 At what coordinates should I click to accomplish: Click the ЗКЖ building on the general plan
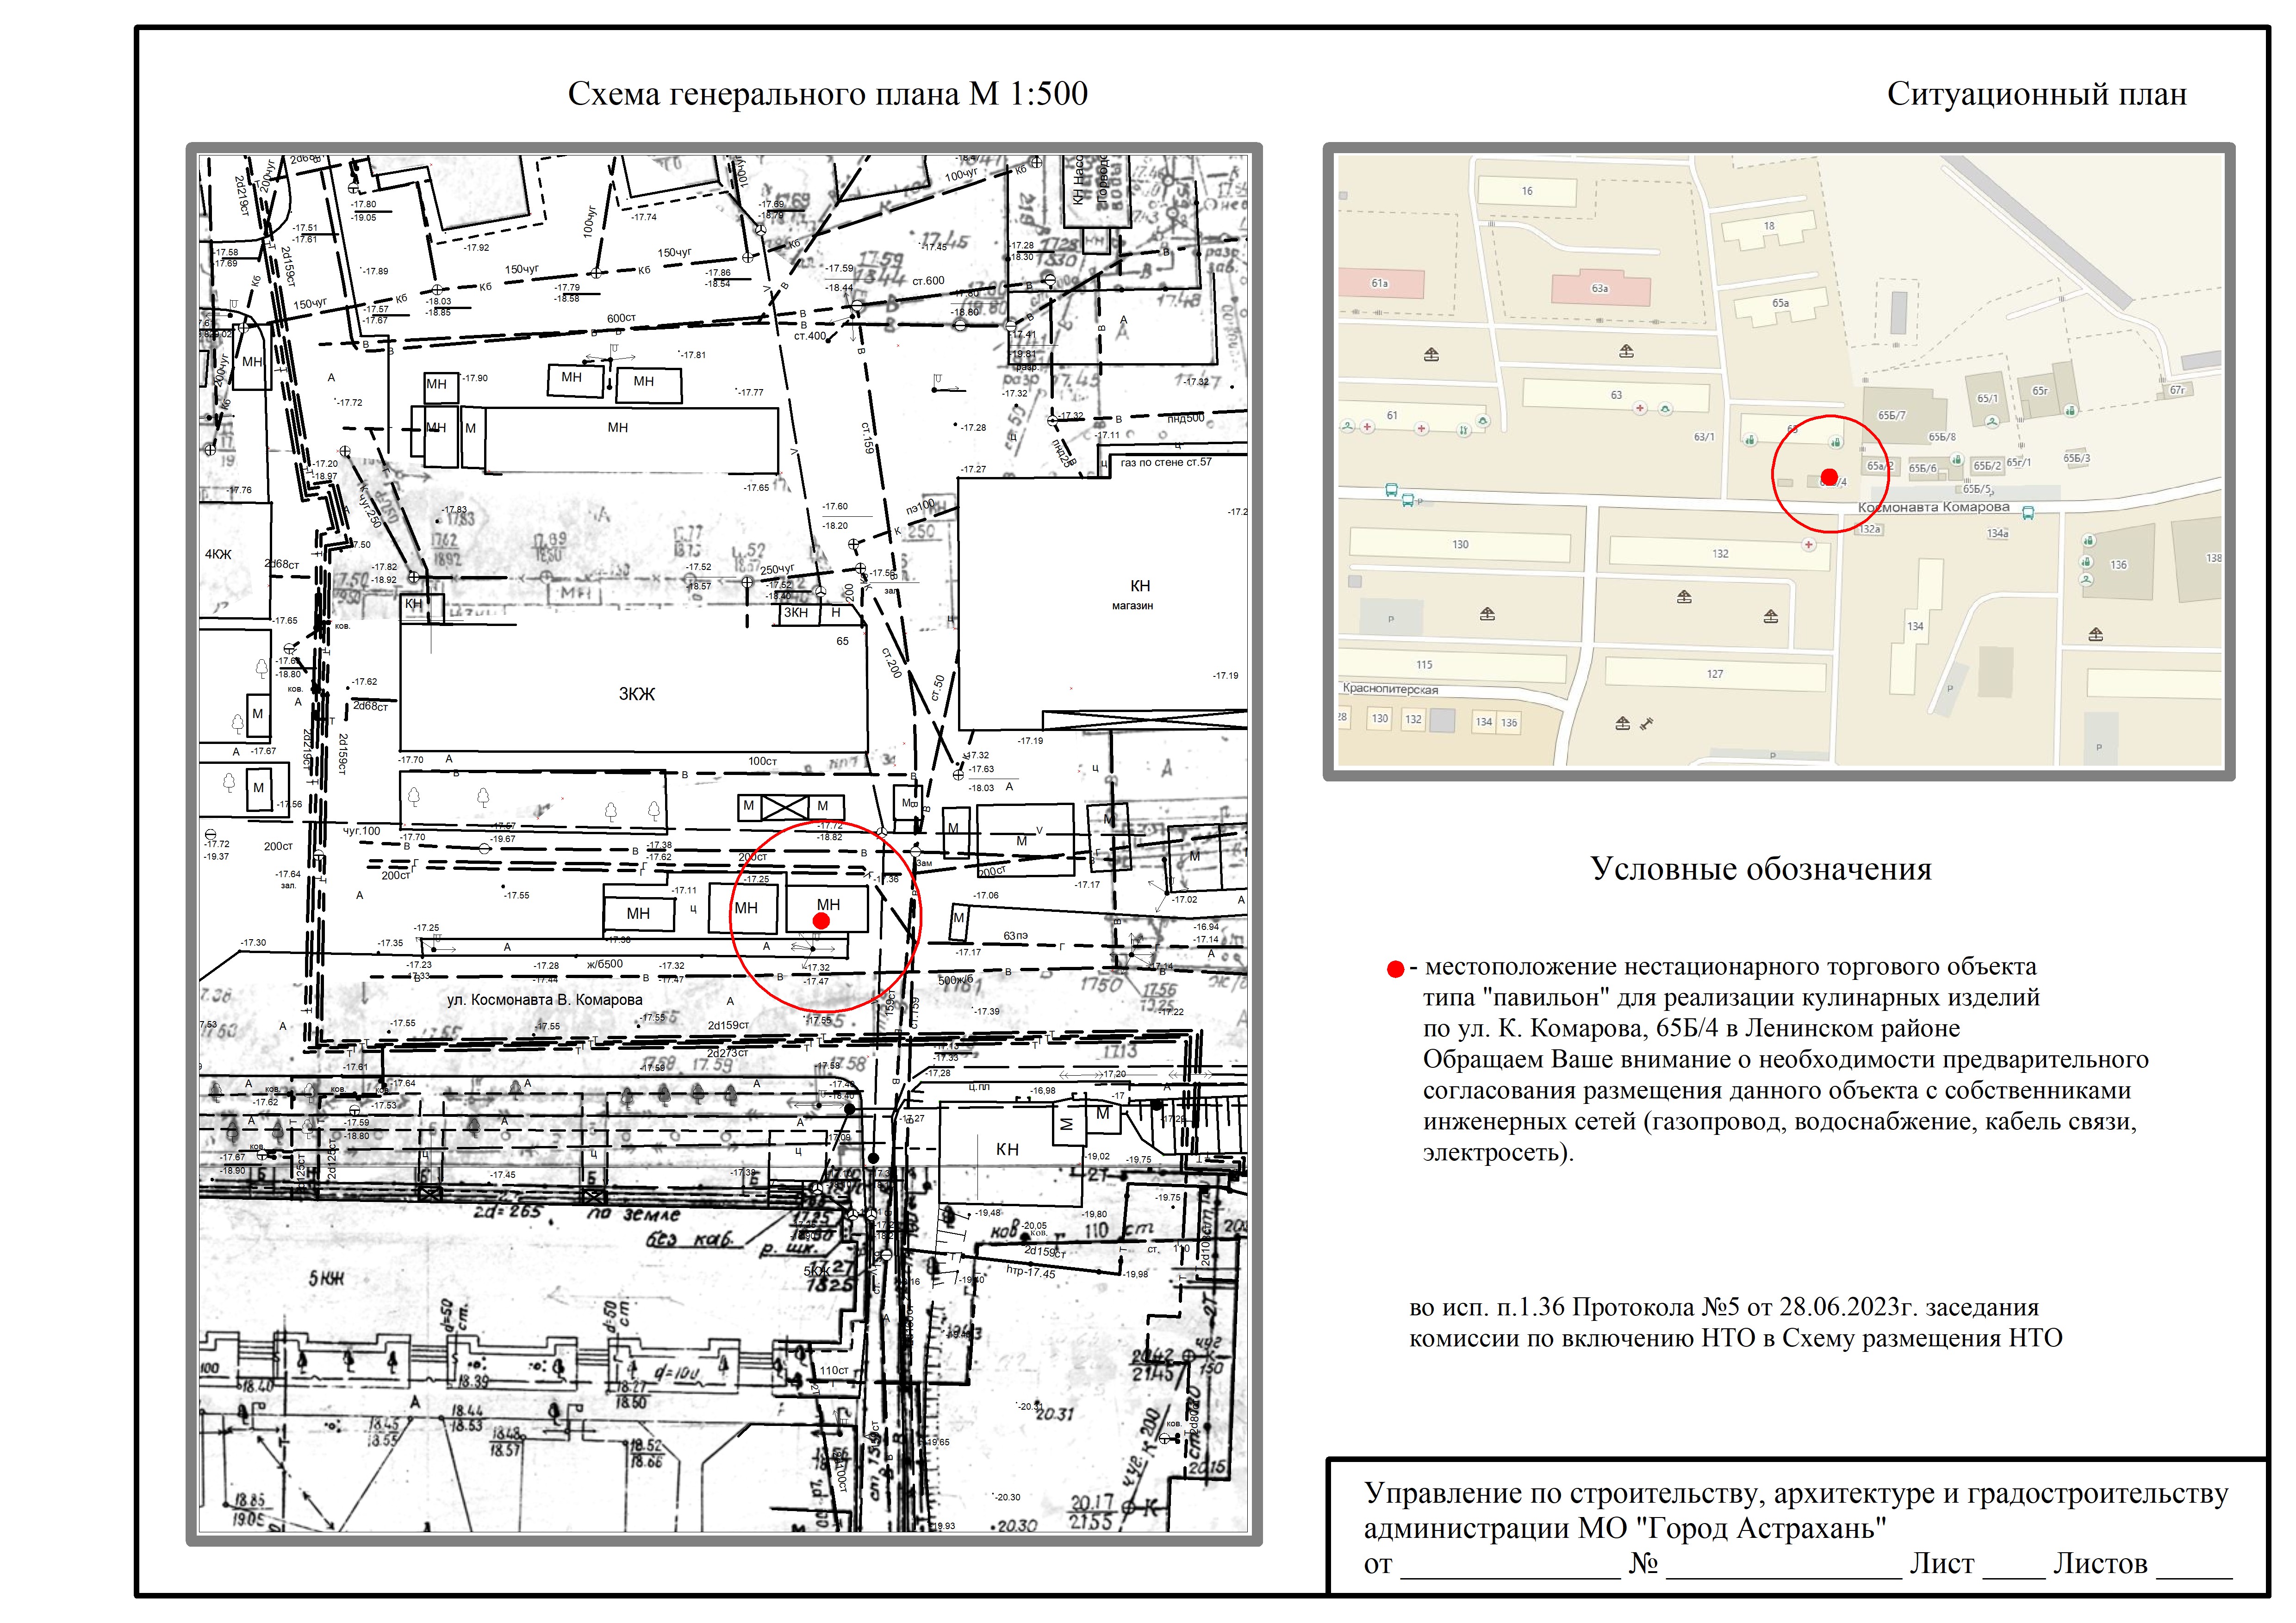click(636, 694)
